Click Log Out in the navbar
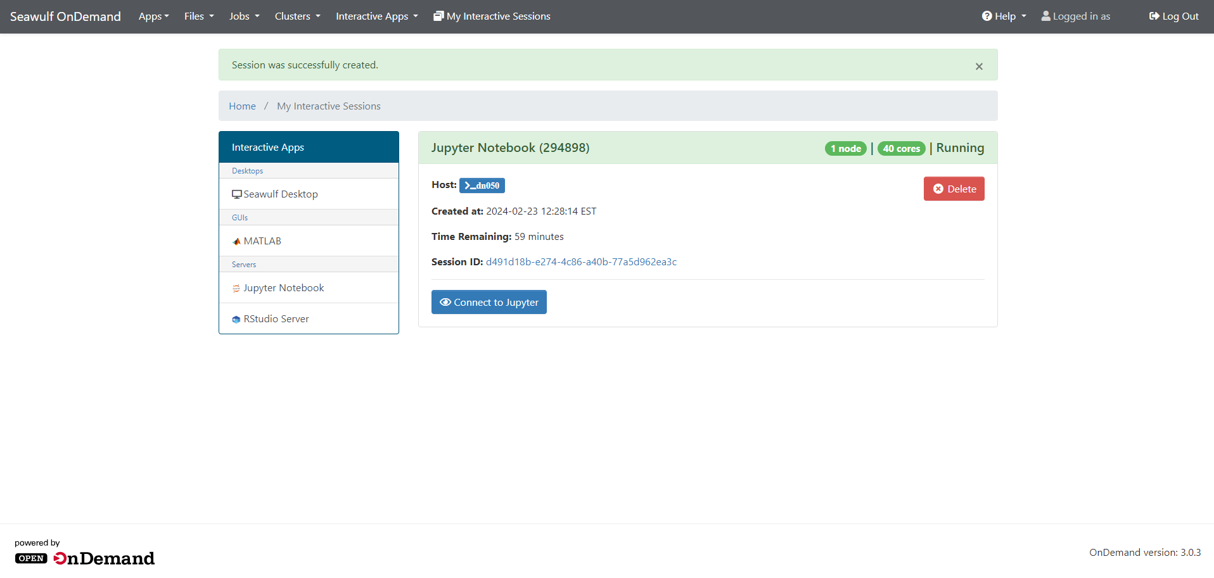1214x578 pixels. [1174, 16]
